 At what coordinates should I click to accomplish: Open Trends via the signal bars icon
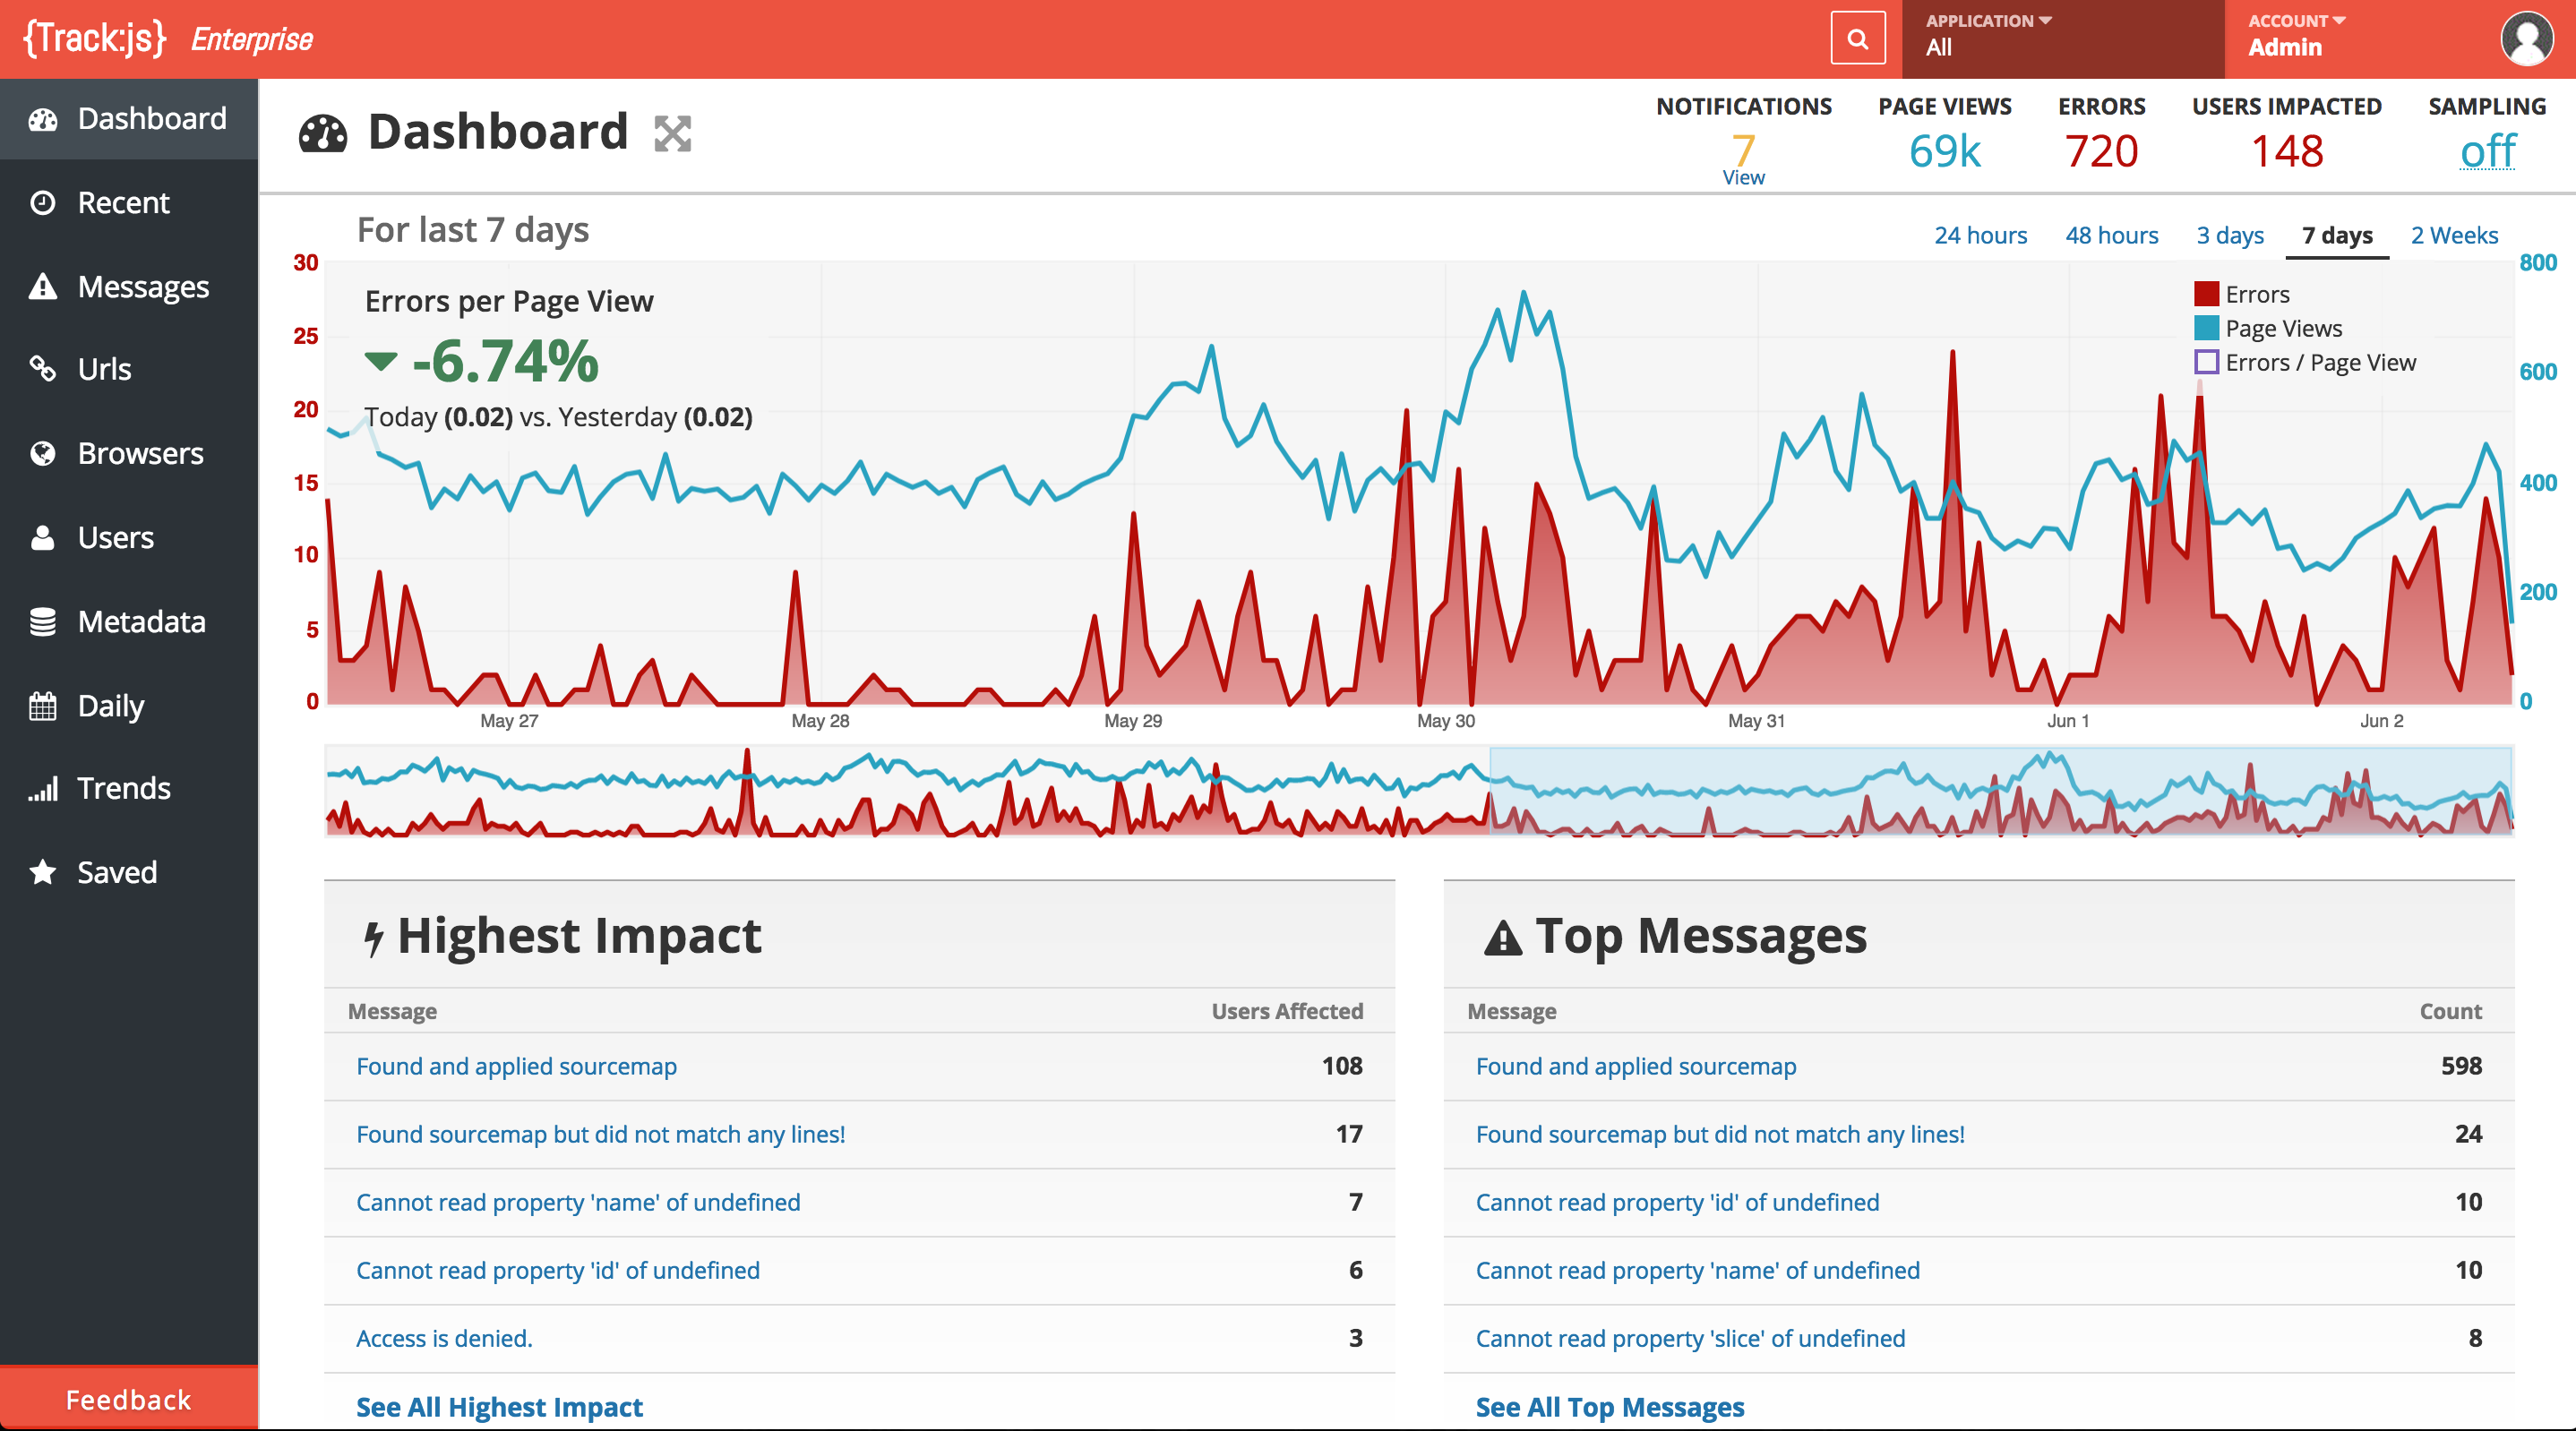point(43,789)
